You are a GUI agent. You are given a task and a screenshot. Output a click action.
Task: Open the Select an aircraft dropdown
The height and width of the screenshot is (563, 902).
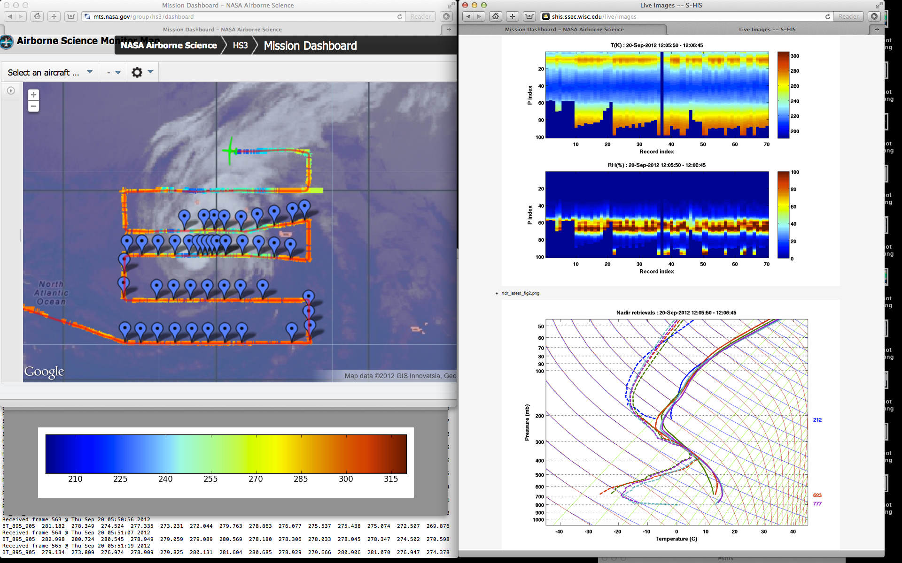click(50, 72)
